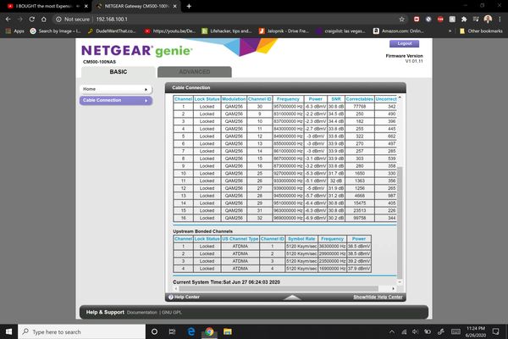Open a new browser tab with plus
The height and width of the screenshot is (339, 508).
pyautogui.click(x=189, y=6)
